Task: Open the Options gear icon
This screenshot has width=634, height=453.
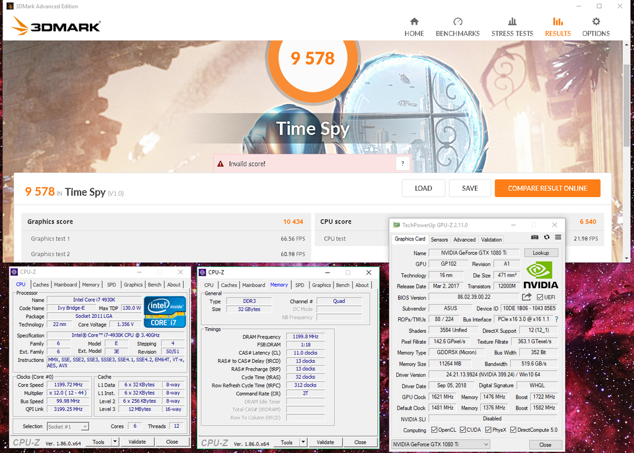Action: pos(596,22)
